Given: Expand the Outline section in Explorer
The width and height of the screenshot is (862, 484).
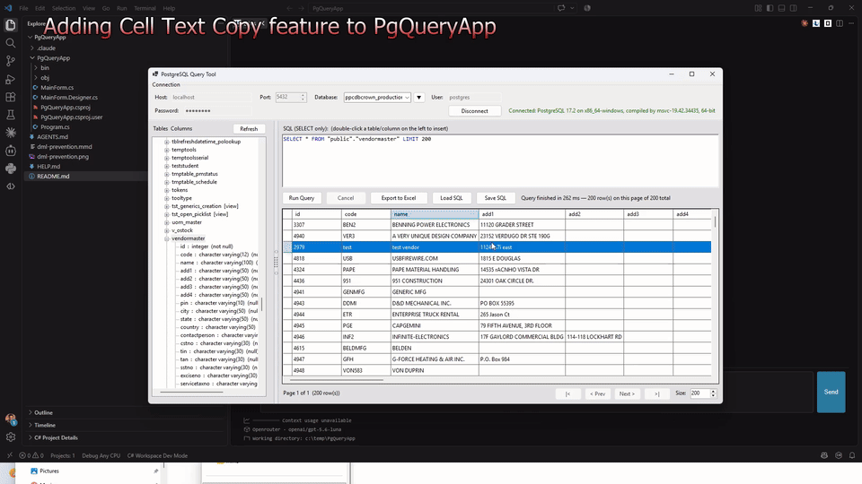Looking at the screenshot, I should [43, 412].
